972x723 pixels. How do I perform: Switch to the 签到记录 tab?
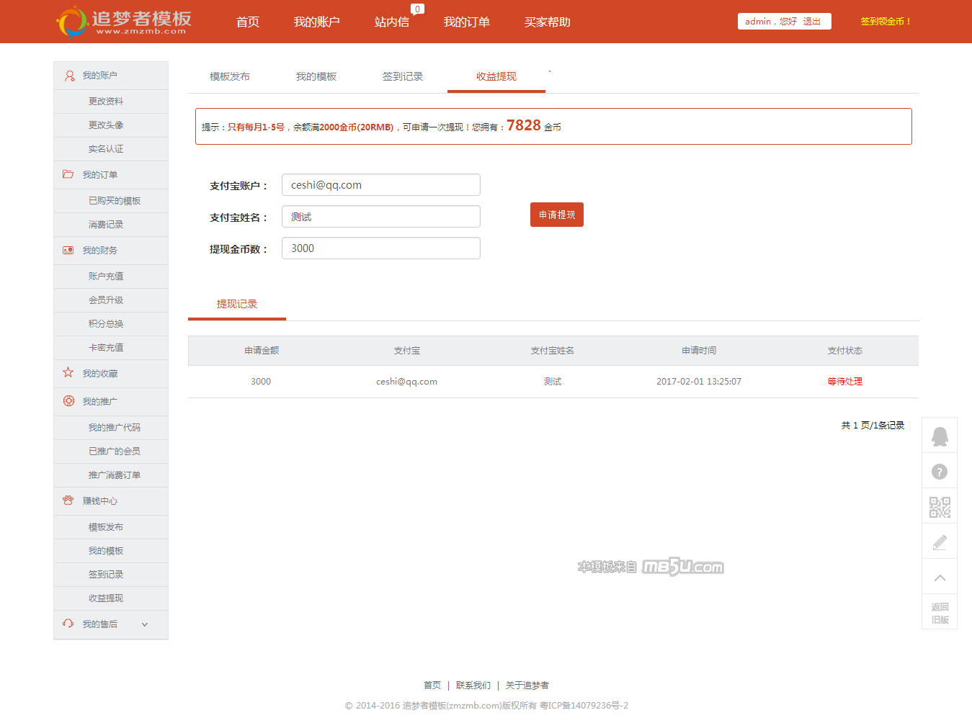click(402, 76)
